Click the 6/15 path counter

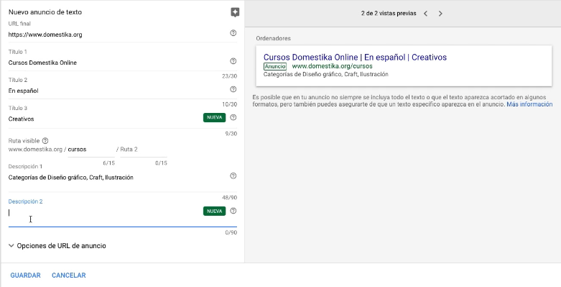click(x=108, y=163)
